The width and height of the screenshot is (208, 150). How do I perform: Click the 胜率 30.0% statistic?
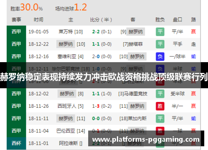pyautogui.click(x=27, y=7)
